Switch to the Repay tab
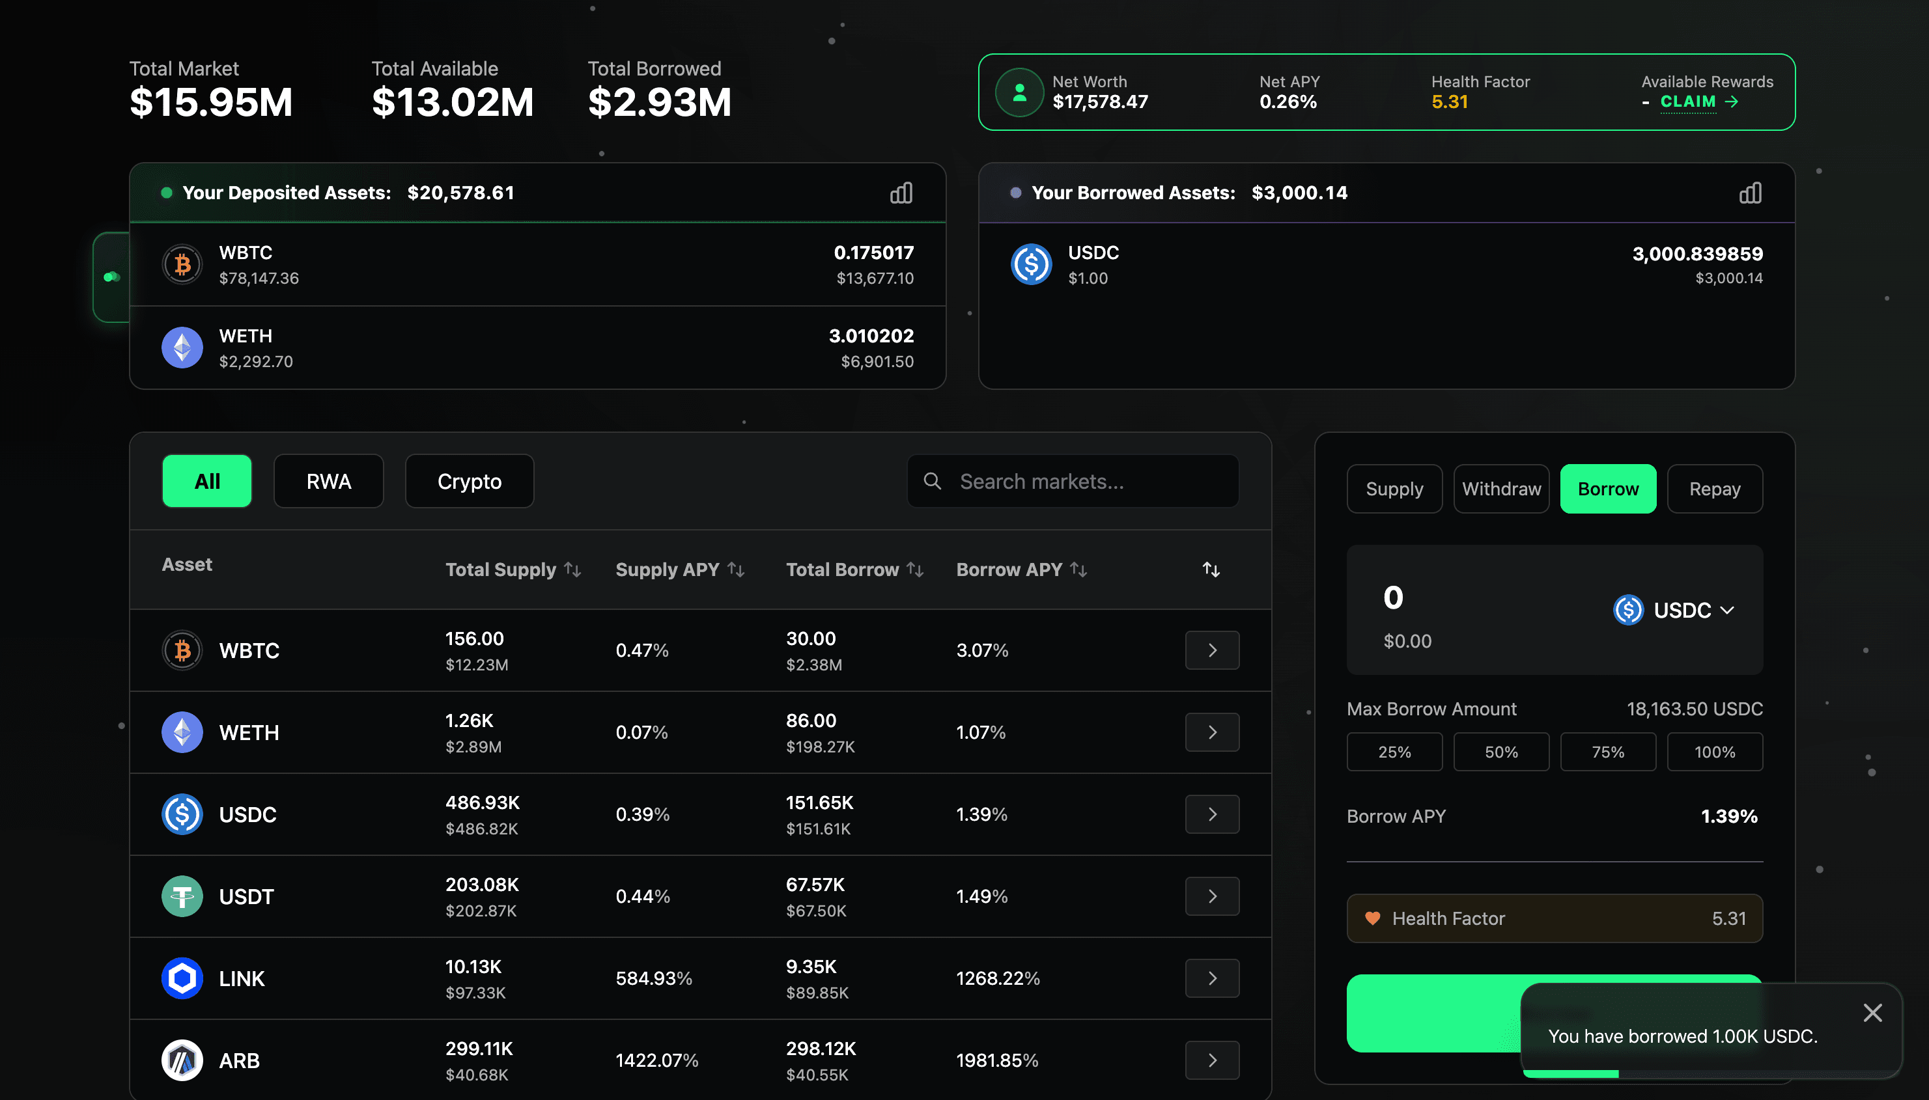Image resolution: width=1929 pixels, height=1100 pixels. click(1714, 489)
